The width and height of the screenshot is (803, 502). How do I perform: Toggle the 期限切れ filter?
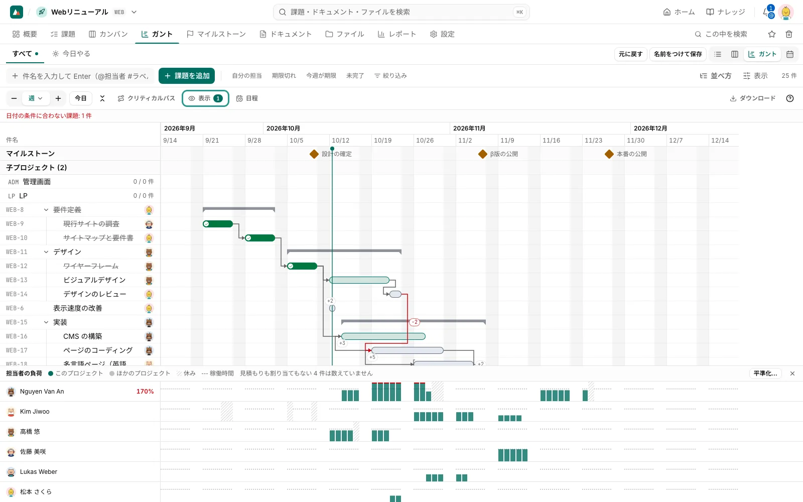284,76
